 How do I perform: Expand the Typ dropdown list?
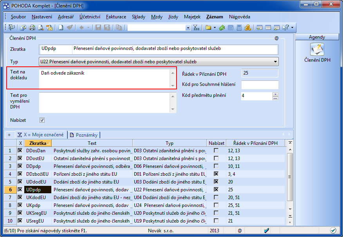click(x=275, y=62)
